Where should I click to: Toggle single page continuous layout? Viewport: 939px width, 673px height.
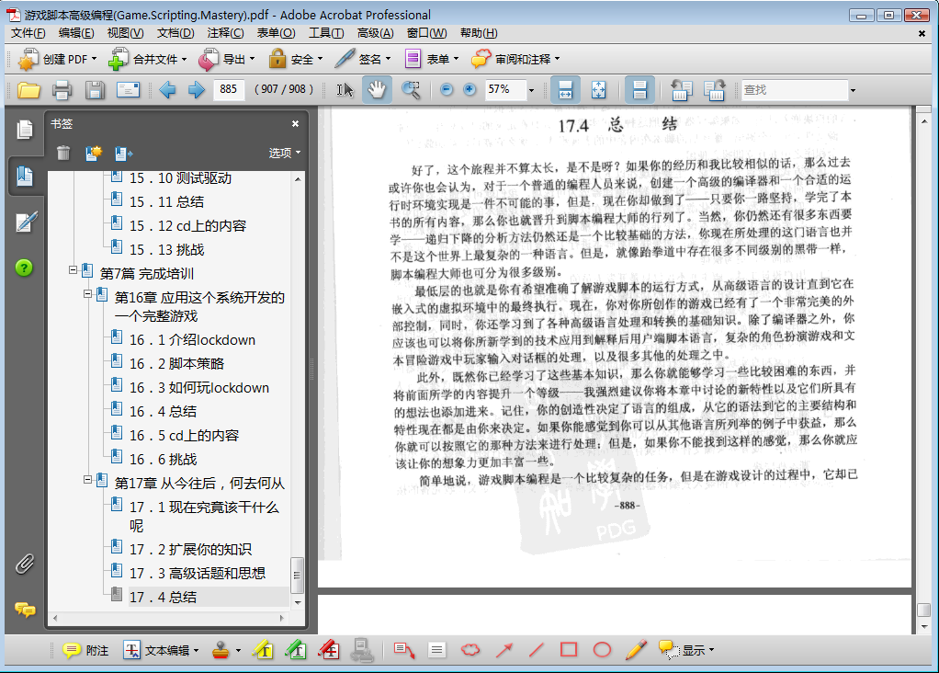click(640, 89)
